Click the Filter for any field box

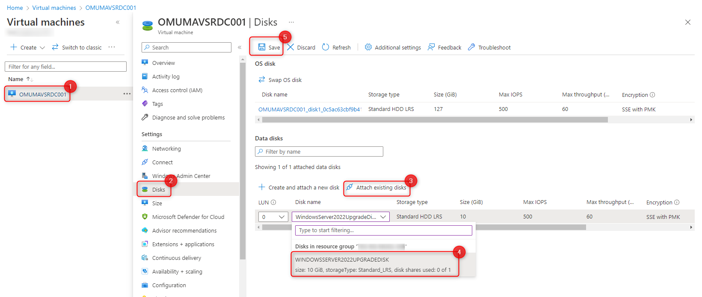point(65,67)
